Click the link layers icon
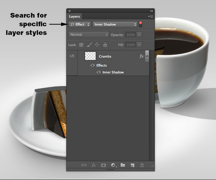Viewport: 216px width, 180px height. (x=84, y=165)
